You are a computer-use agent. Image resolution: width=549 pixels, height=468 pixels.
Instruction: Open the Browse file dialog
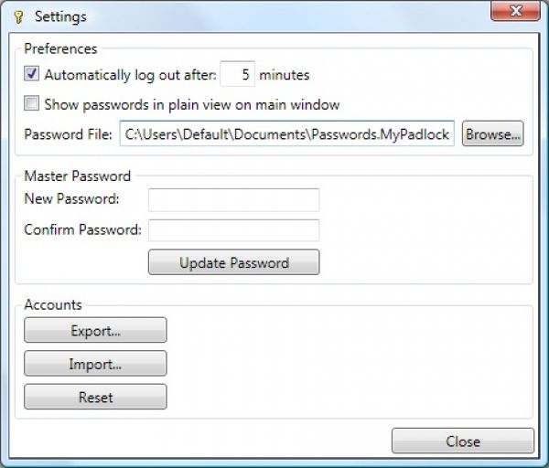(492, 134)
